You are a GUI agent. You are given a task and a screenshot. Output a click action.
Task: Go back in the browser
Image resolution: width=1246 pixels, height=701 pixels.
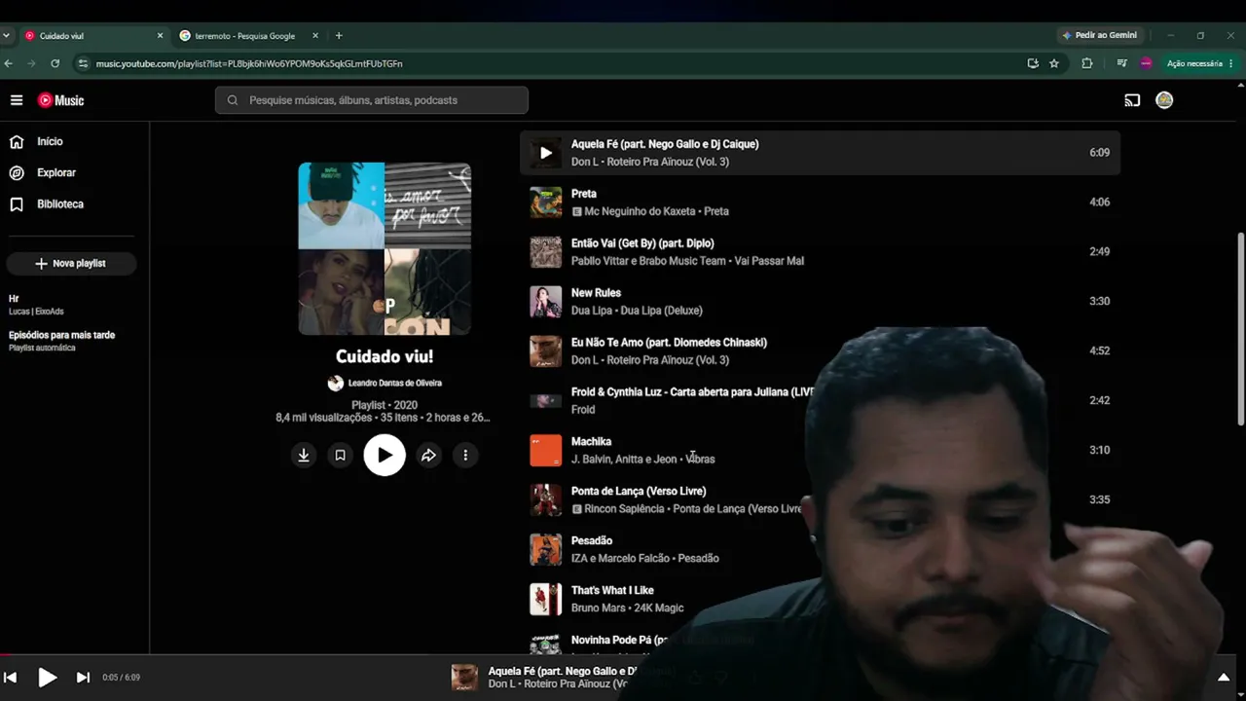coord(9,63)
